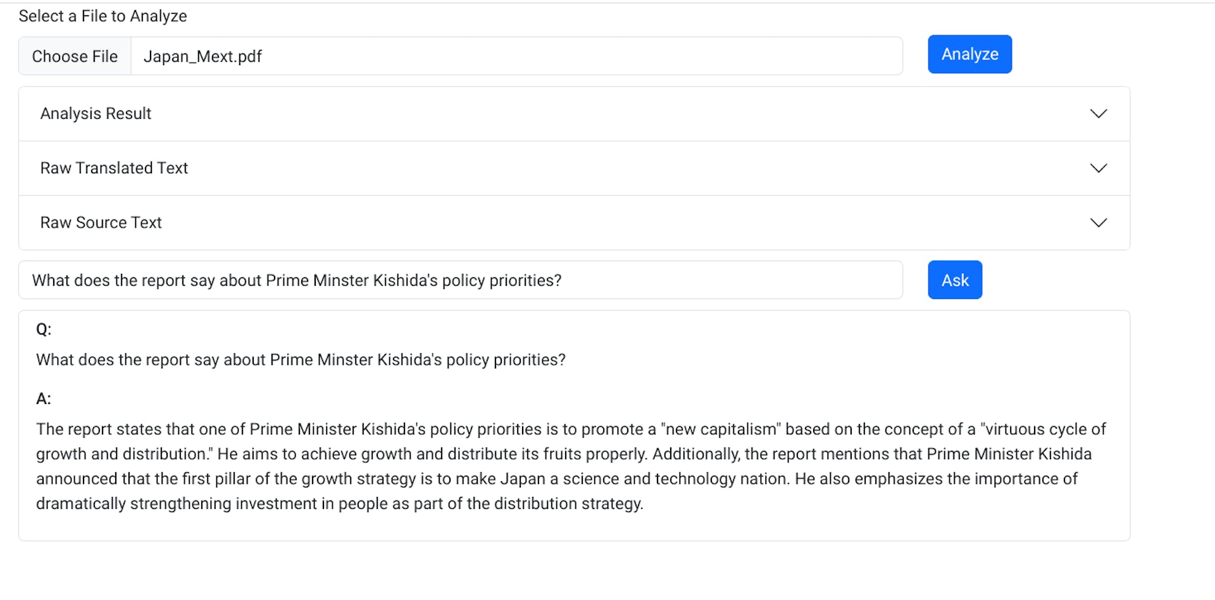Expand the Analysis Result chevron arrow
This screenshot has width=1215, height=600.
(1098, 114)
